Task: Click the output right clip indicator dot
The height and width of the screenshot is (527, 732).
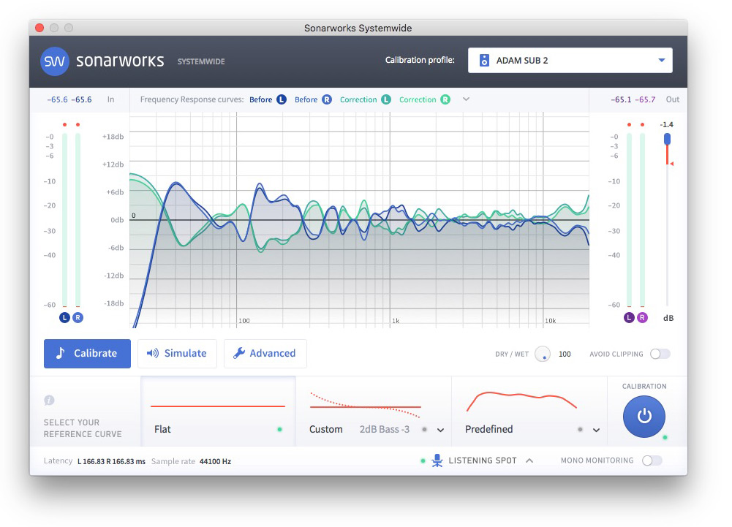Action: tap(642, 125)
